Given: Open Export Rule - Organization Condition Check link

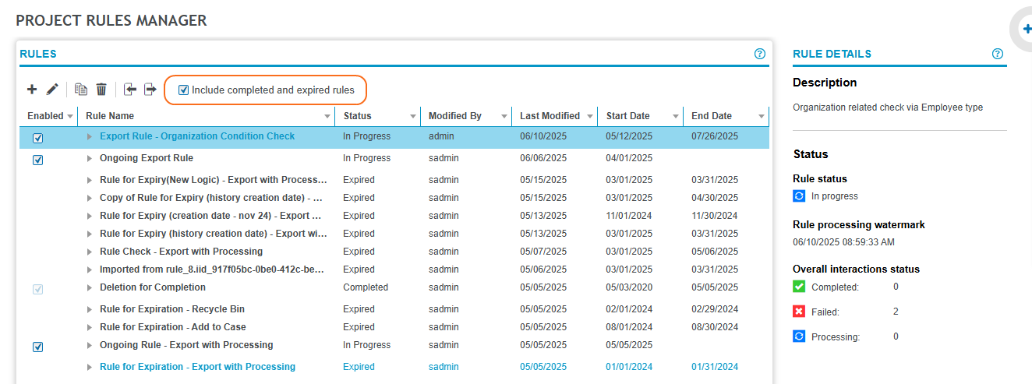Looking at the screenshot, I should point(197,136).
